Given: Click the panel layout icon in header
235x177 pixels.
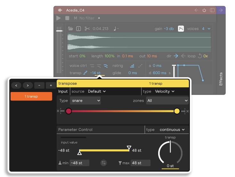Looking at the screenshot, I should (x=212, y=10).
